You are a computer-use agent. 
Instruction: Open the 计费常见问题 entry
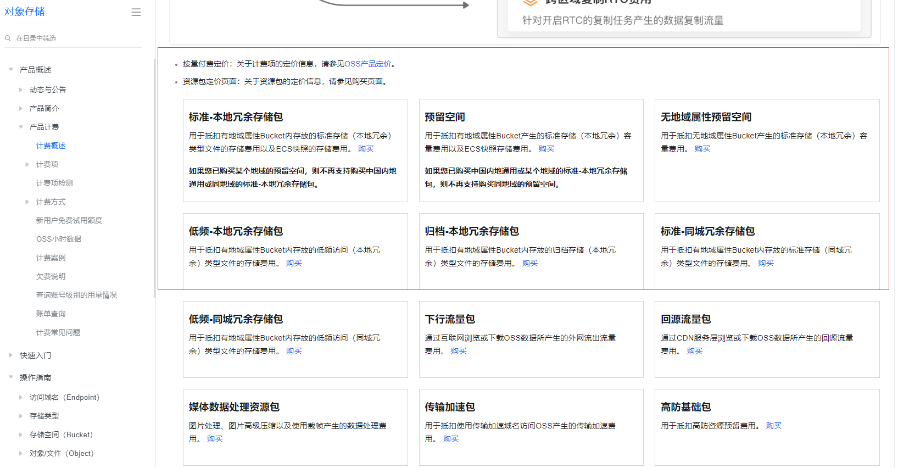coord(58,332)
